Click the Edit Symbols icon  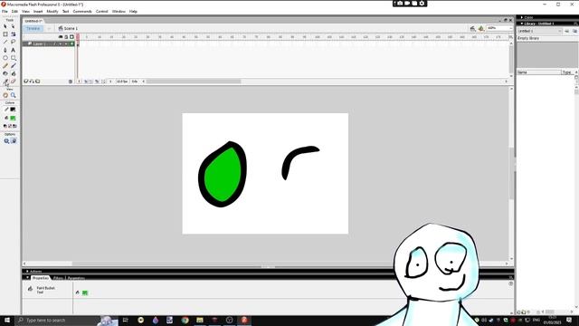pyautogui.click(x=480, y=28)
